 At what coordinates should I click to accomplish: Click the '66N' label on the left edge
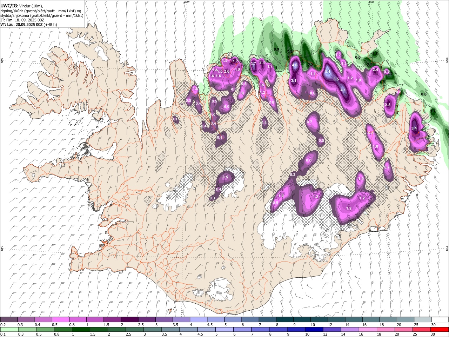(2, 60)
